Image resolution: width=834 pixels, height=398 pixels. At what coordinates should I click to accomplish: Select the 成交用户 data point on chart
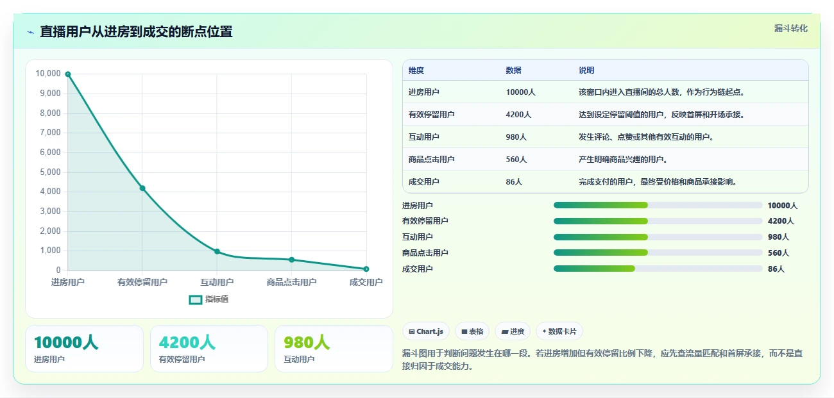(366, 269)
